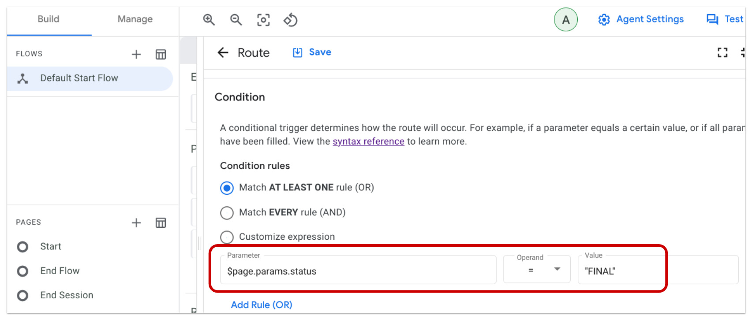The height and width of the screenshot is (323, 756).
Task: Open the flows list view icon
Action: click(x=161, y=54)
